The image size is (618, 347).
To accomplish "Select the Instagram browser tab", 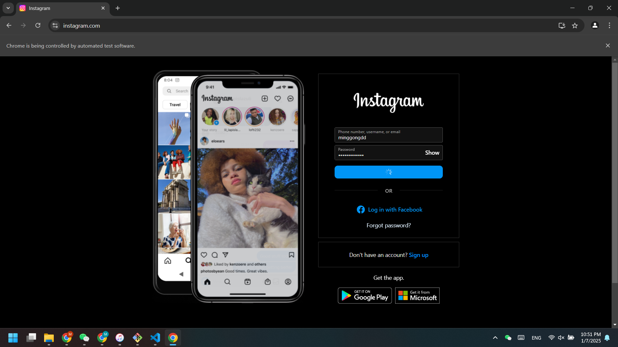I will click(x=63, y=8).
